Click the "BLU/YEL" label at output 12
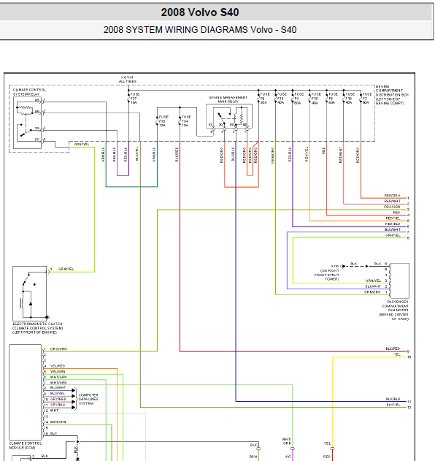The width and height of the screenshot is (435, 461). [393, 405]
